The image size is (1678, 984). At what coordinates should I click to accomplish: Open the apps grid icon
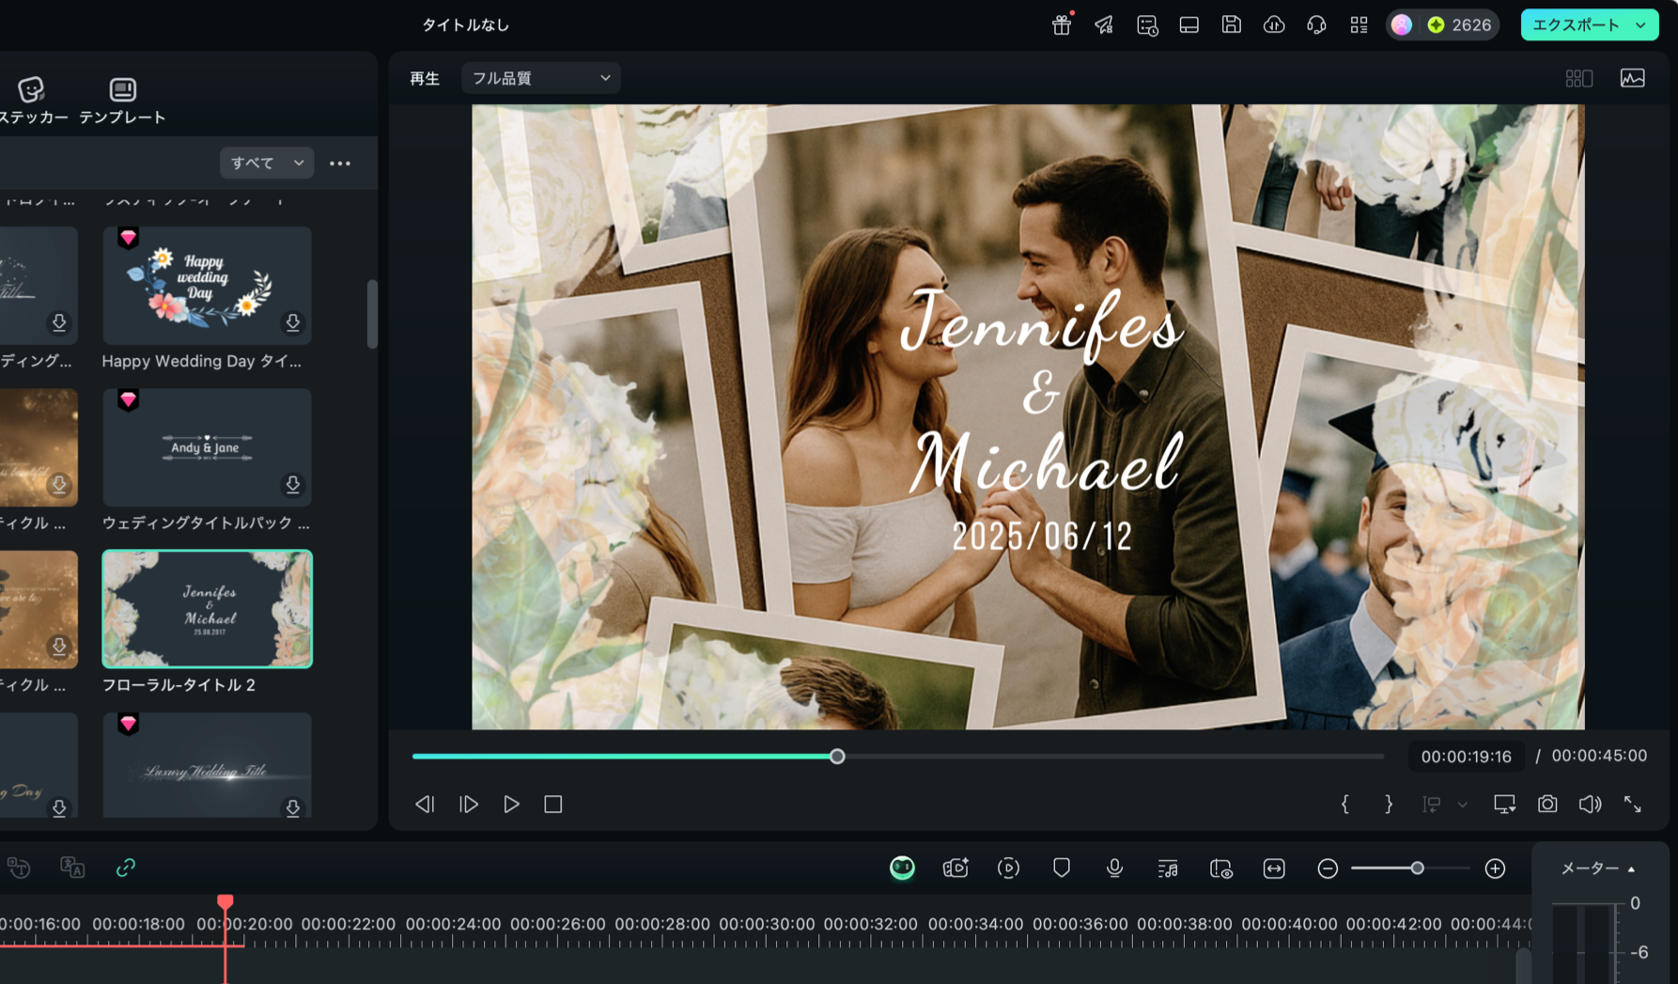point(1359,25)
